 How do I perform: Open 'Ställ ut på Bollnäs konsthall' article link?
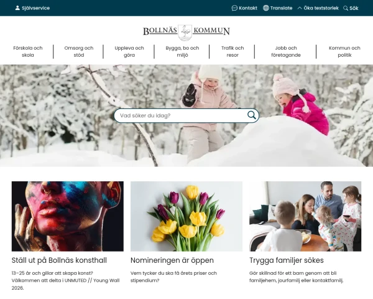click(x=59, y=260)
